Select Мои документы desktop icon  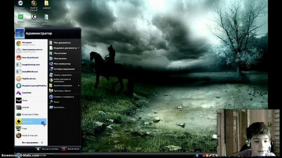[47, 19]
